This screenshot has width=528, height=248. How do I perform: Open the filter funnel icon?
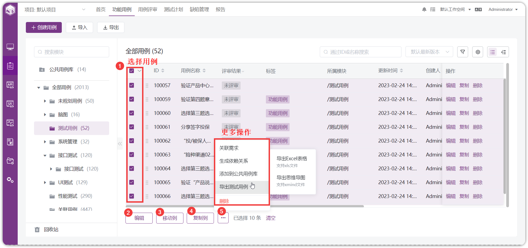pyautogui.click(x=463, y=52)
